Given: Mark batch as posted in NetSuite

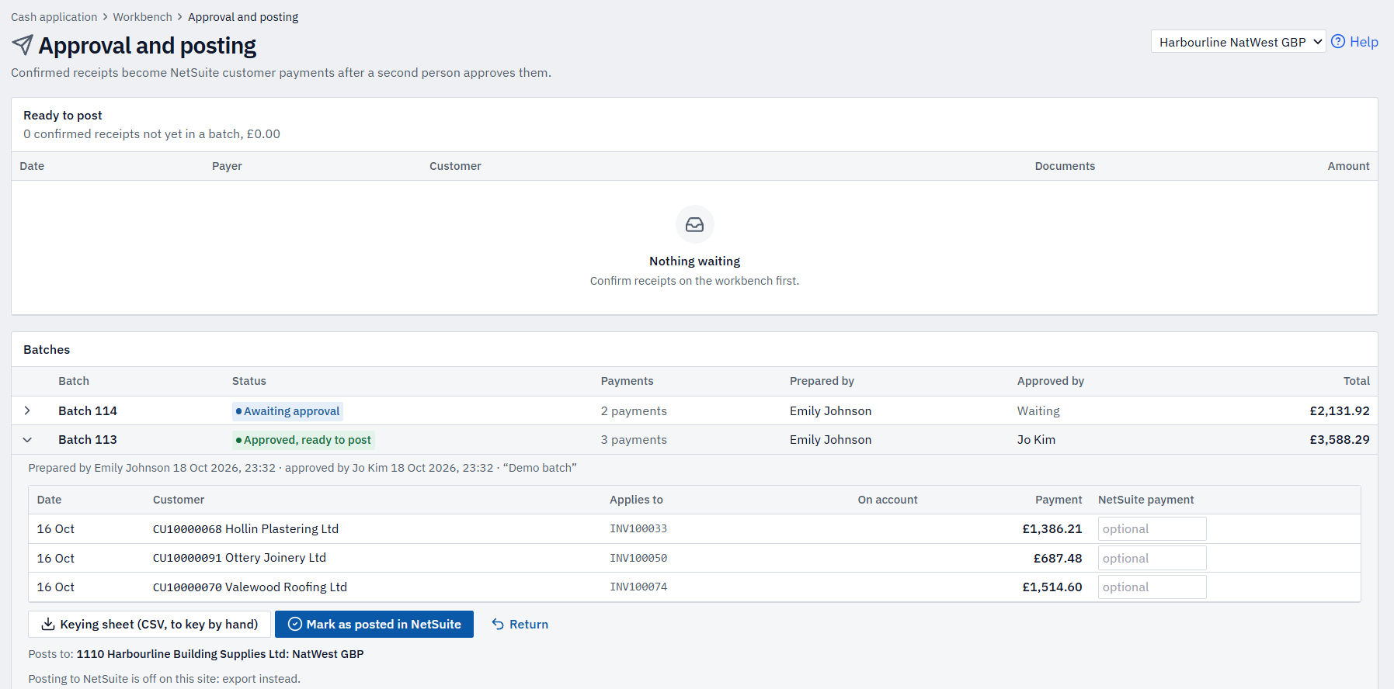Looking at the screenshot, I should [374, 625].
